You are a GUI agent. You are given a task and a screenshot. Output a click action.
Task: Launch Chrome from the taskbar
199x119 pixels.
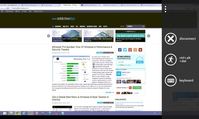pos(18,113)
